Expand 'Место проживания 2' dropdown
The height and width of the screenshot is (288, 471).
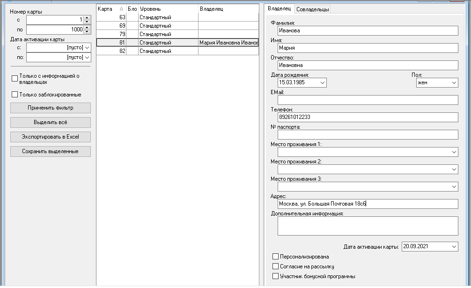coord(454,170)
